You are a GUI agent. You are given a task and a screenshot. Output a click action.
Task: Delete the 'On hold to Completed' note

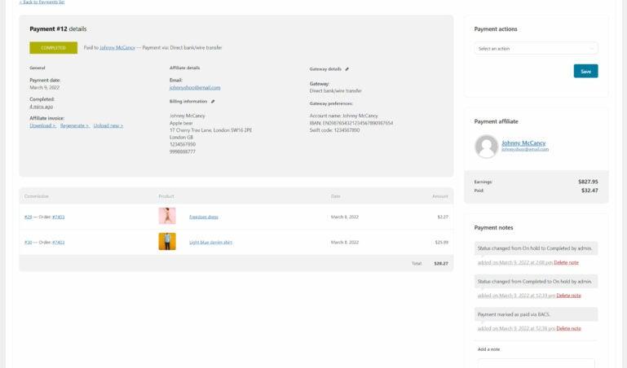[566, 262]
